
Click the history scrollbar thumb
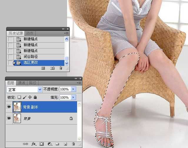click(66, 58)
